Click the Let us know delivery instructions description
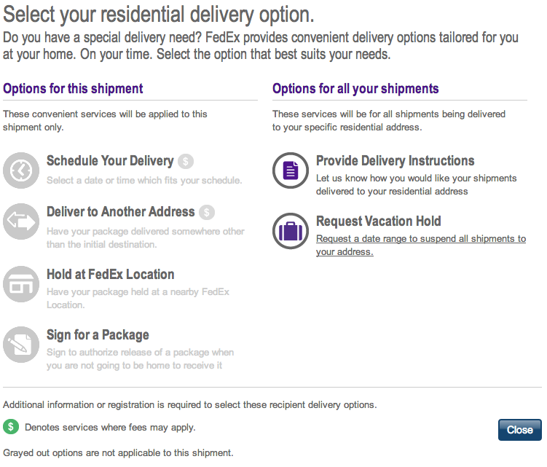The height and width of the screenshot is (467, 547). 416,184
